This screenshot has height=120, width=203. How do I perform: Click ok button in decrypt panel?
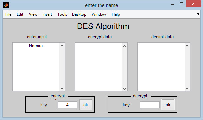168,105
